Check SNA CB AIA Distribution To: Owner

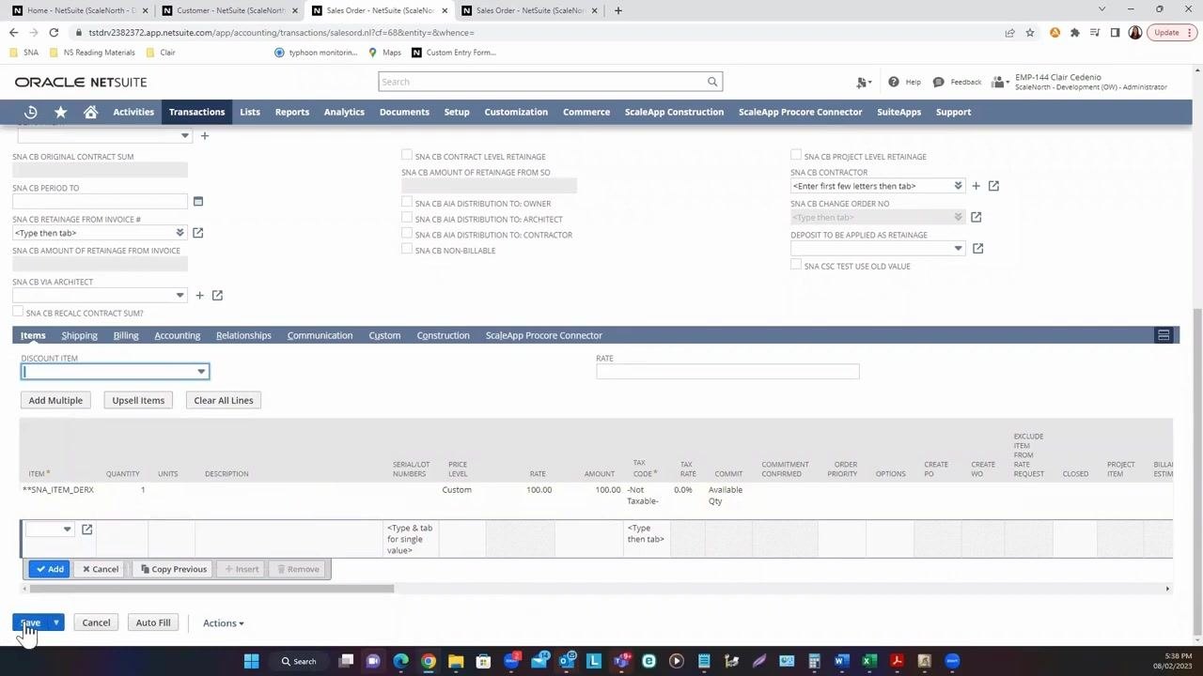click(407, 202)
